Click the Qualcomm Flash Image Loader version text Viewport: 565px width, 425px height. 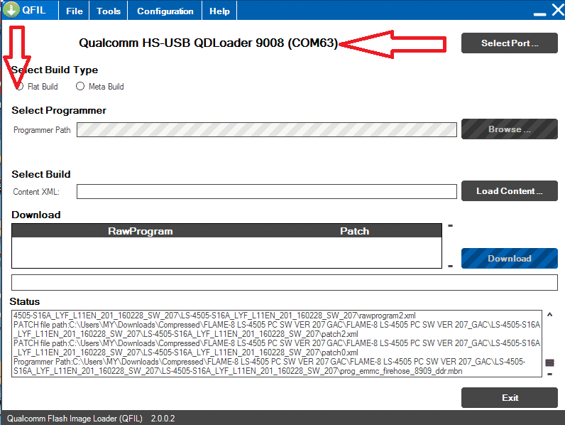[91, 419]
